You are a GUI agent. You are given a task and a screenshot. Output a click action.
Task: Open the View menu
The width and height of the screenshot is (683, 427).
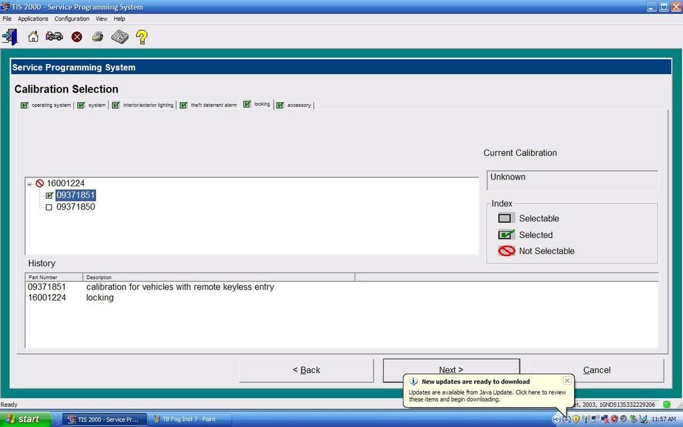(101, 19)
